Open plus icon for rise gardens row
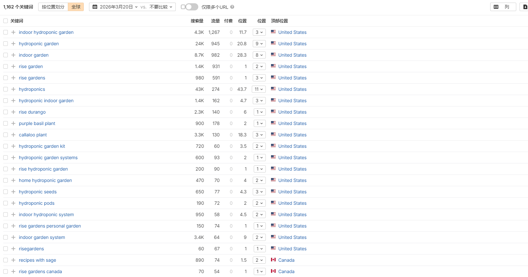 tap(13, 78)
